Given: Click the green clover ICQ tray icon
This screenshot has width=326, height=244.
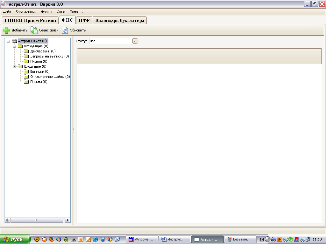Looking at the screenshot, I should point(291,240).
